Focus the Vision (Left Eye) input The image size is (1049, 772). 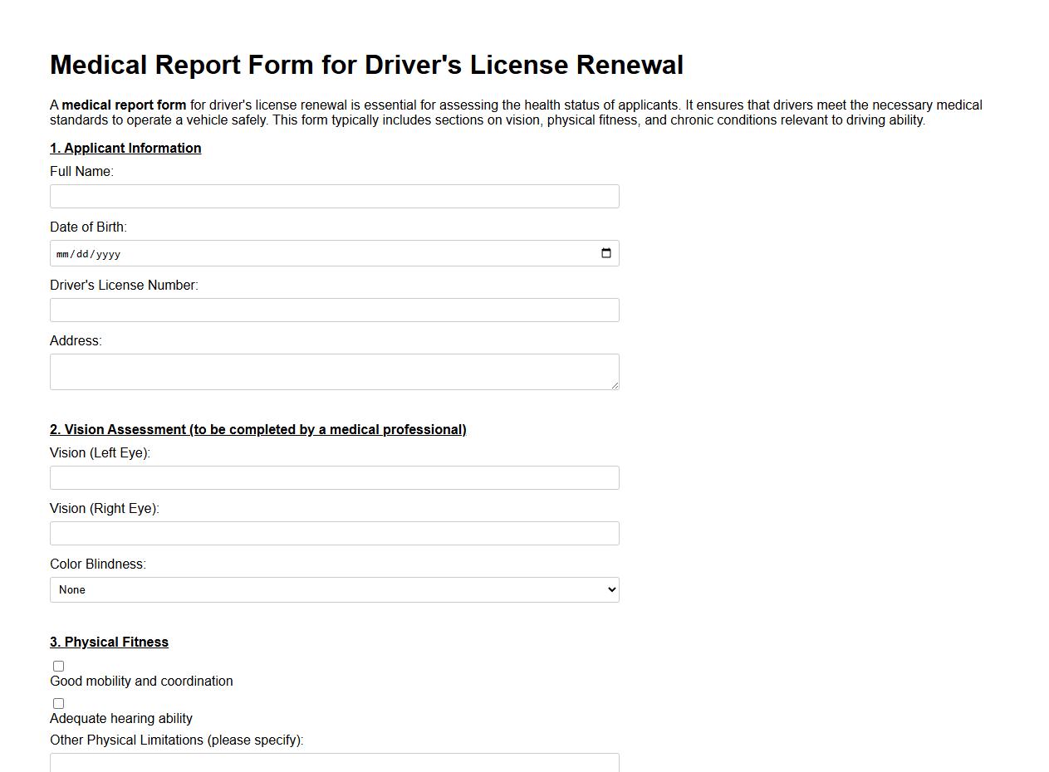tap(334, 477)
